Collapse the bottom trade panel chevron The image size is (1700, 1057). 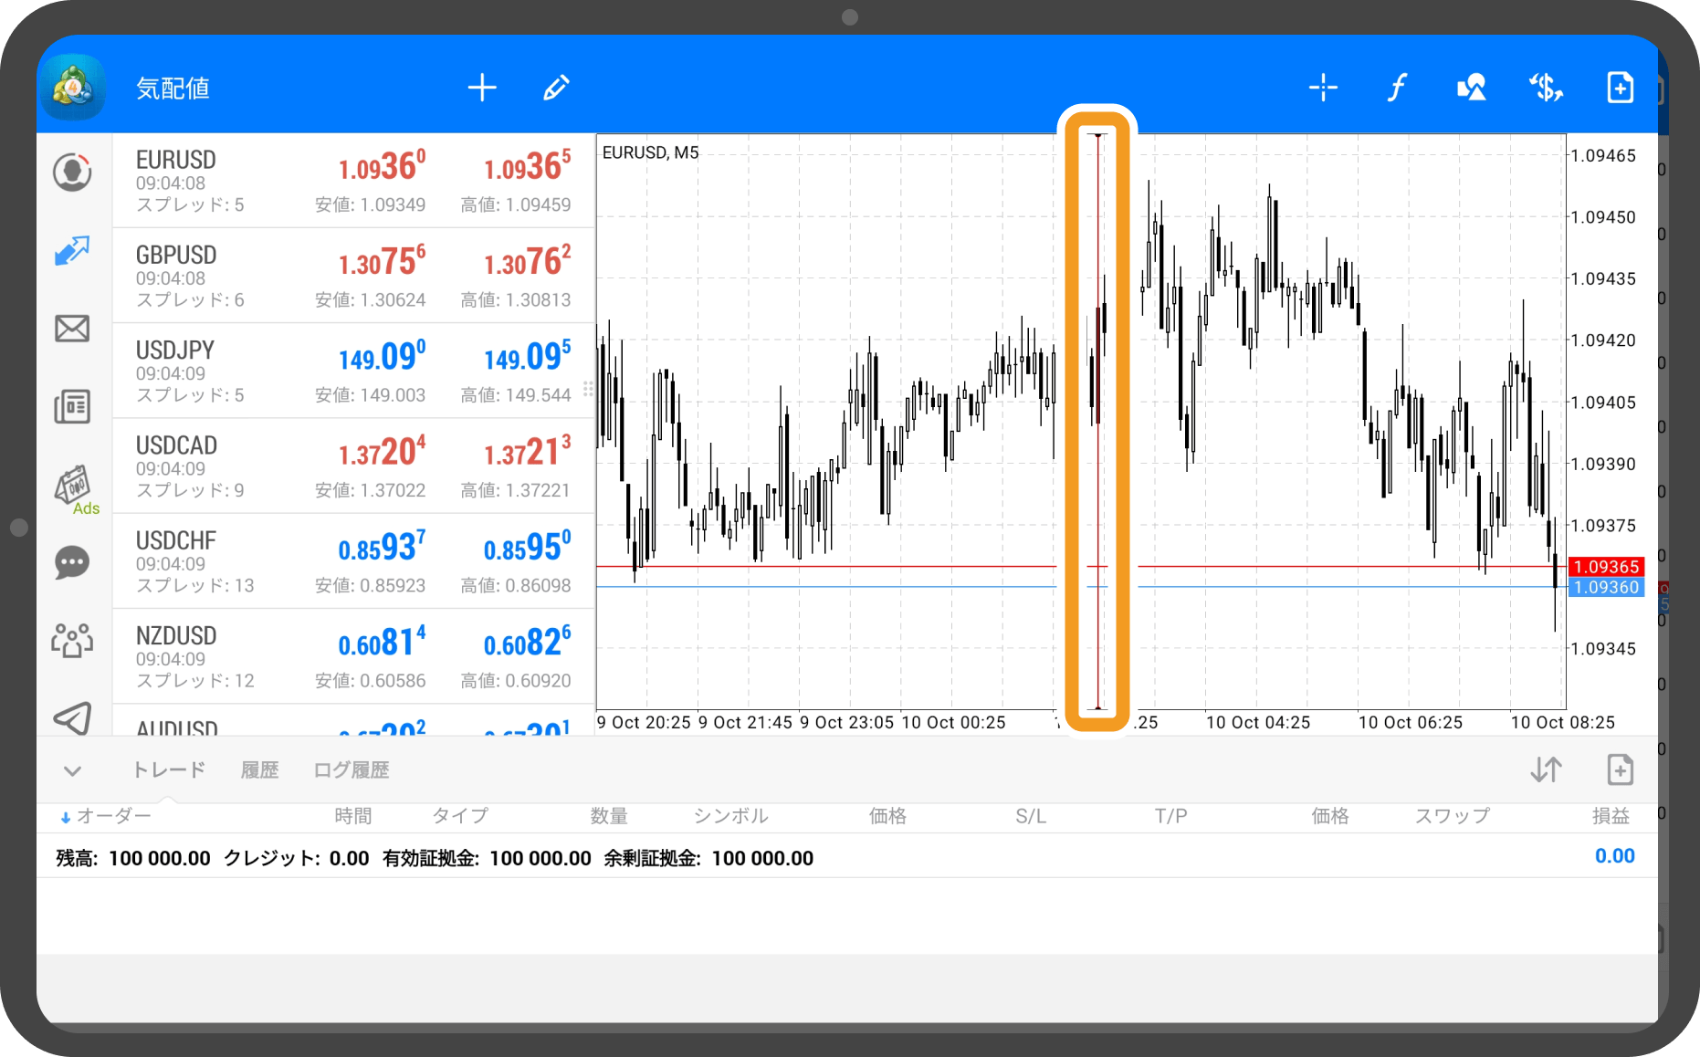(x=73, y=771)
